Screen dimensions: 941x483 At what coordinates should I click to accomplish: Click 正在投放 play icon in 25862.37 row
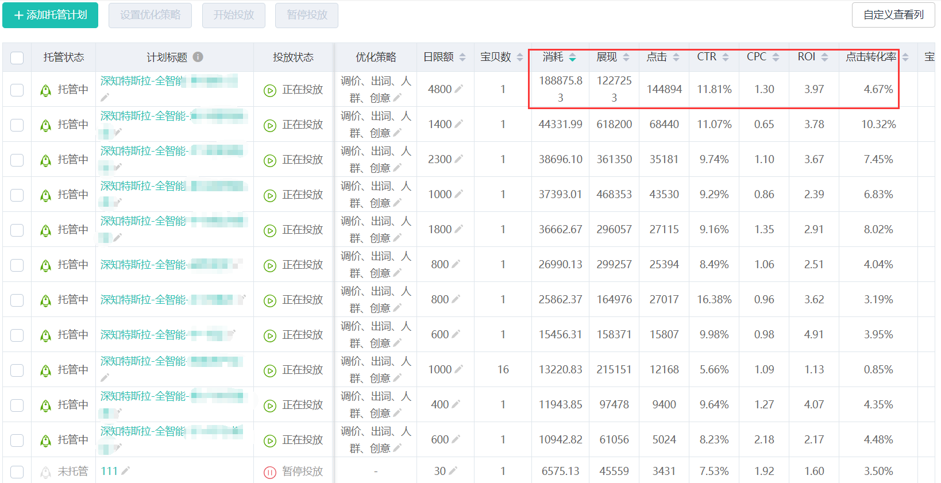click(x=270, y=300)
